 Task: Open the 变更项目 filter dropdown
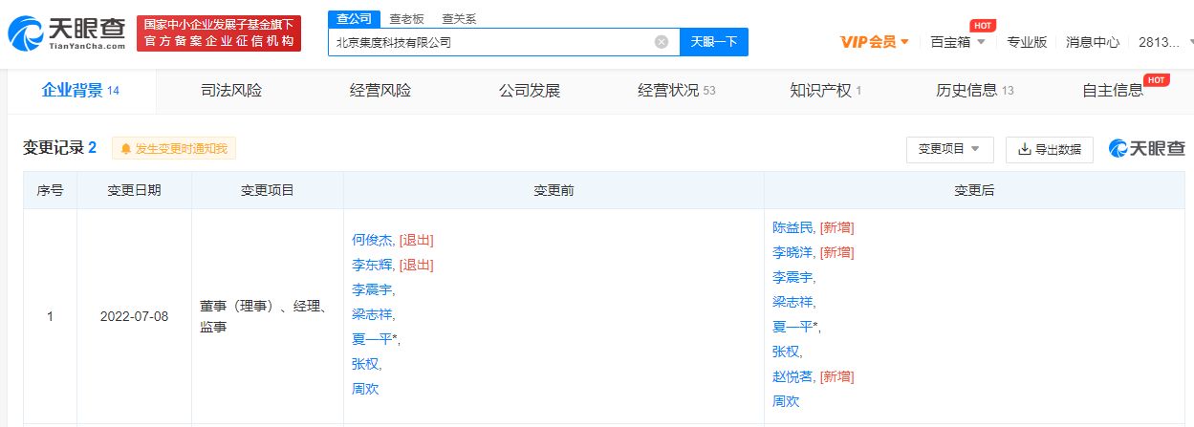(949, 149)
